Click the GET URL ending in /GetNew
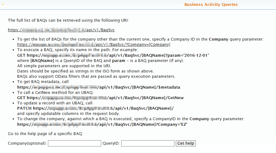 pos(100,98)
